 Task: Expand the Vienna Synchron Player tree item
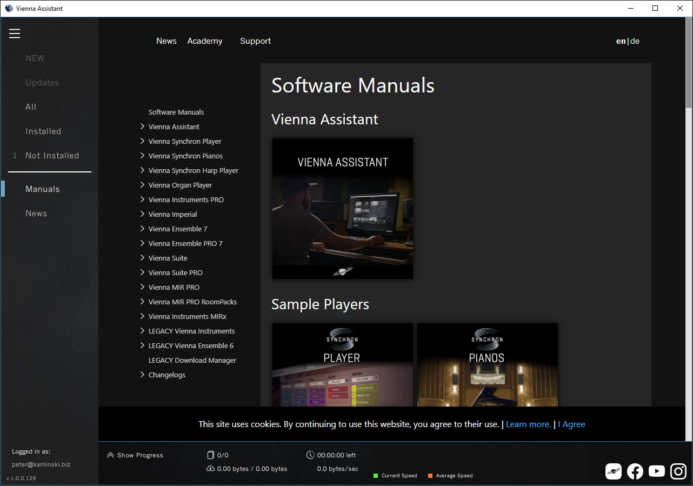pos(142,141)
